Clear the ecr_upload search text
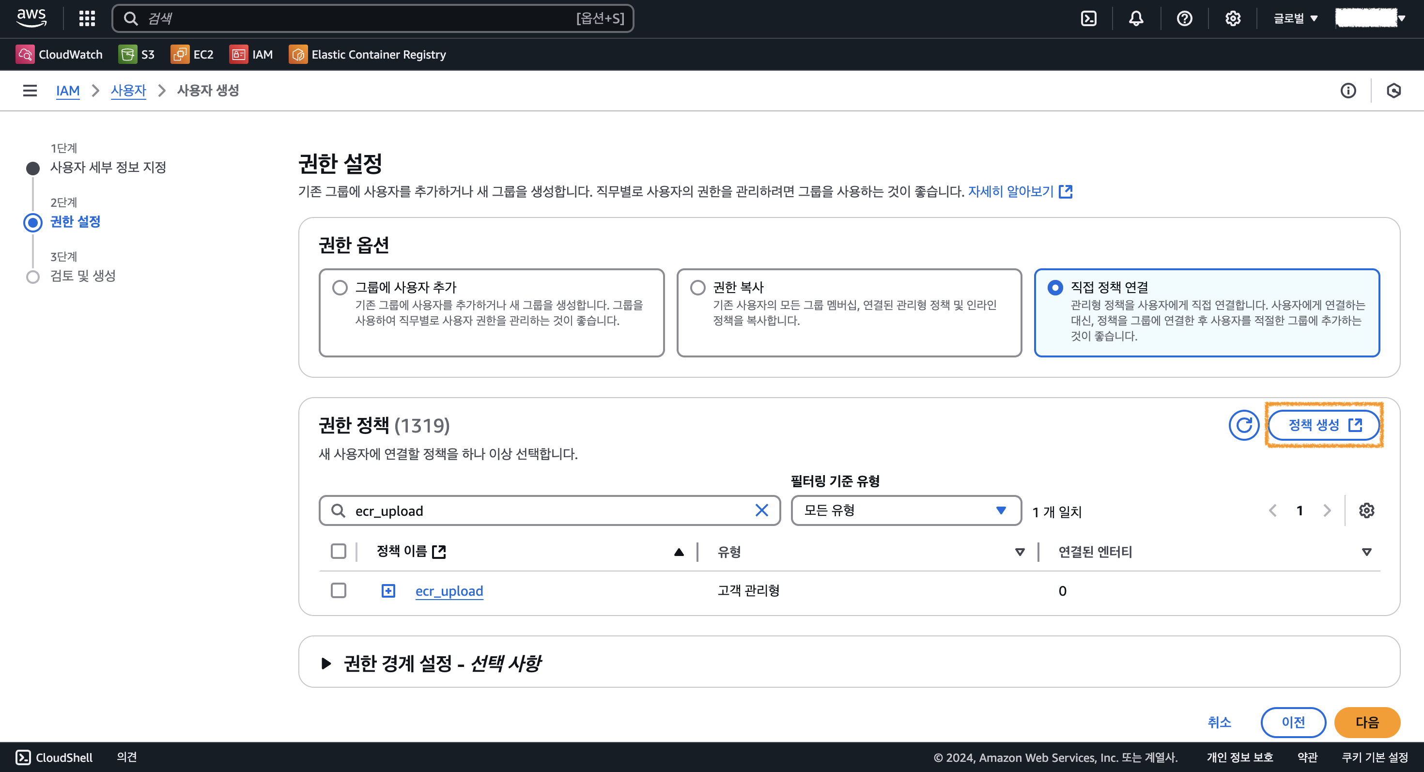The image size is (1424, 772). [761, 510]
